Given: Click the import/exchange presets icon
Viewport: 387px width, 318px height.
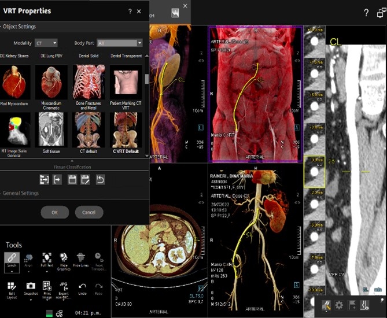Looking at the screenshot, I should [x=45, y=180].
